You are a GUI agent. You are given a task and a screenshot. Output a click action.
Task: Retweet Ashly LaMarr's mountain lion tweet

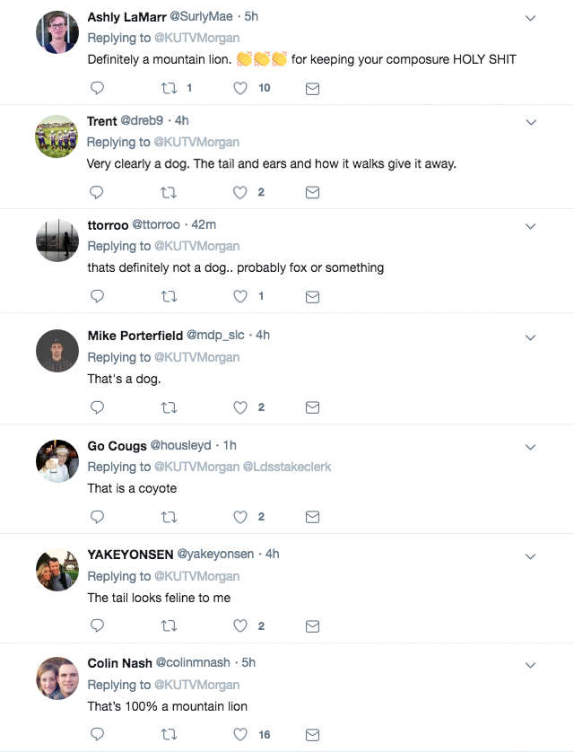168,88
